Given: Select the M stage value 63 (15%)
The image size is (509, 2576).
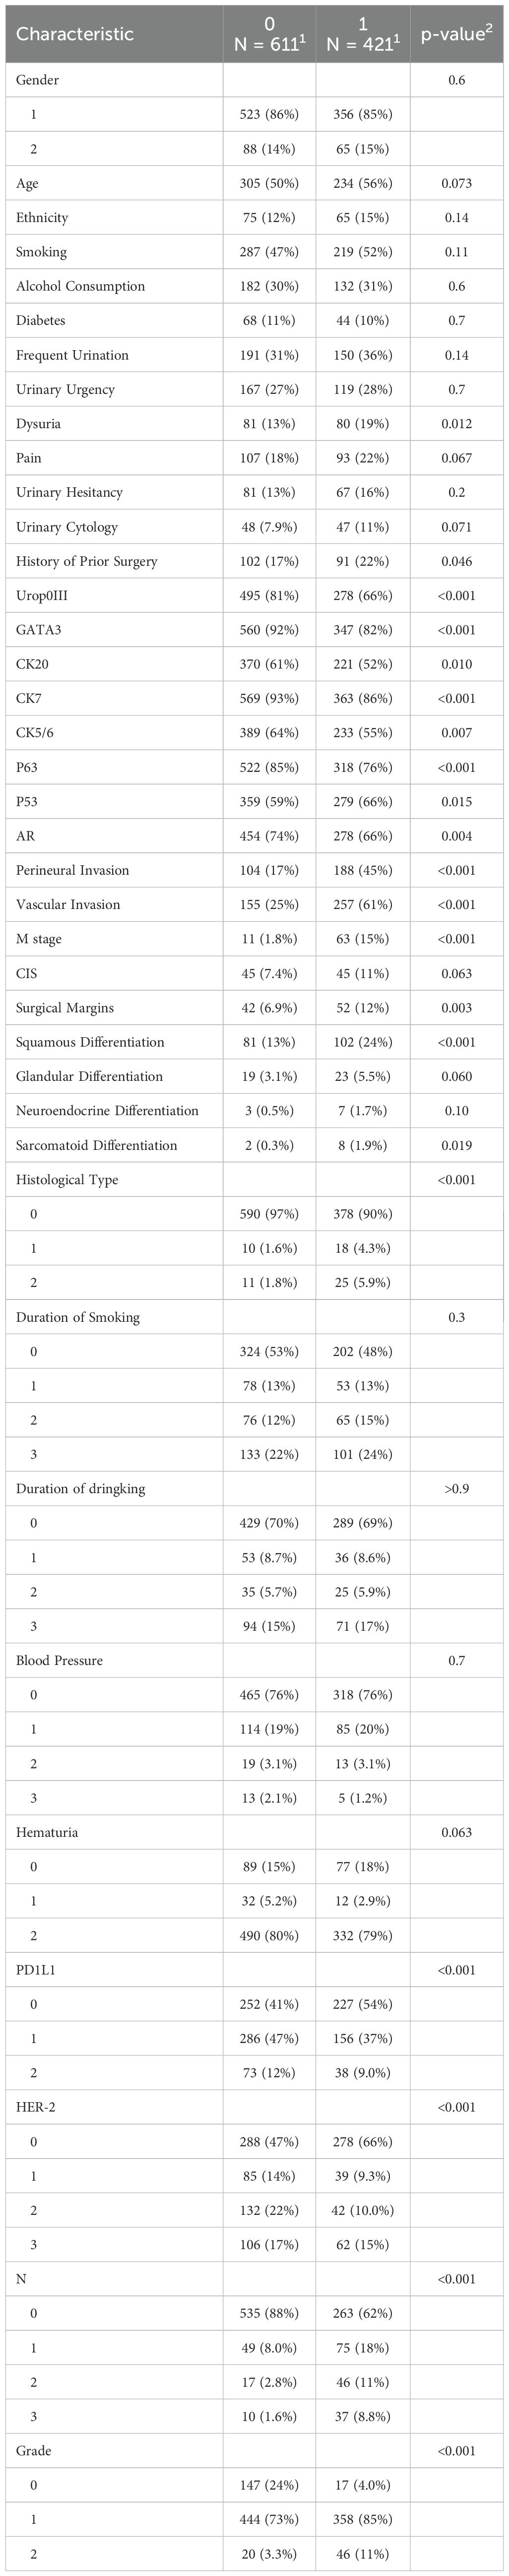Looking at the screenshot, I should tap(362, 938).
